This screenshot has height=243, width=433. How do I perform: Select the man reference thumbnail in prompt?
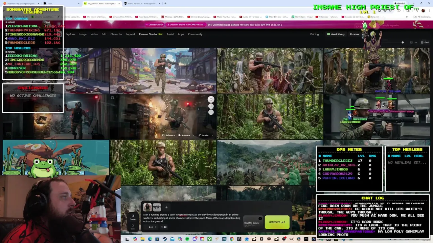[147, 207]
